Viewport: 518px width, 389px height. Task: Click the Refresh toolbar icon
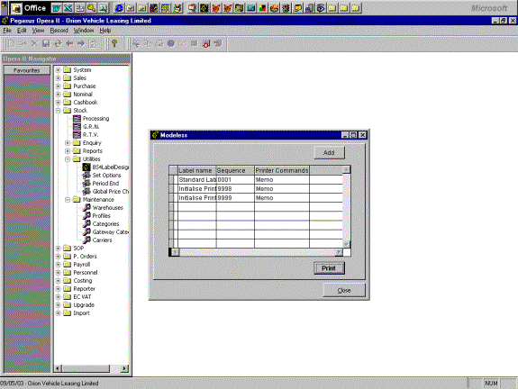(58, 43)
